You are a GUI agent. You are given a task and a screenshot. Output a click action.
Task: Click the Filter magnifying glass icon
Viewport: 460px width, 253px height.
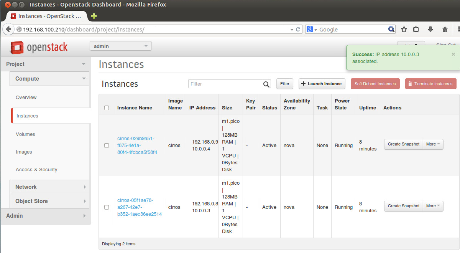click(266, 84)
